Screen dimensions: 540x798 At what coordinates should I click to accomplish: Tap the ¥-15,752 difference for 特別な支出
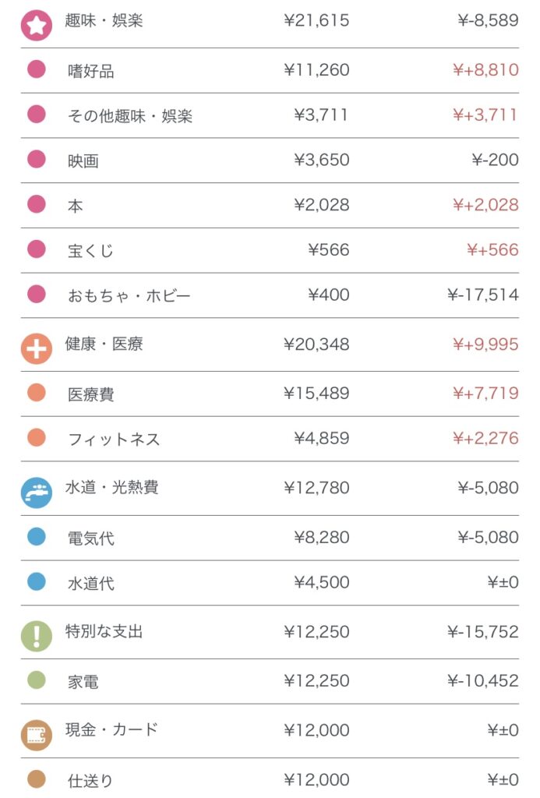(x=483, y=632)
